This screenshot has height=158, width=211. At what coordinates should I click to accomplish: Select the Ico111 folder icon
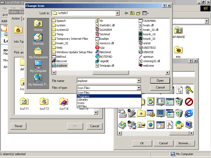point(24,104)
